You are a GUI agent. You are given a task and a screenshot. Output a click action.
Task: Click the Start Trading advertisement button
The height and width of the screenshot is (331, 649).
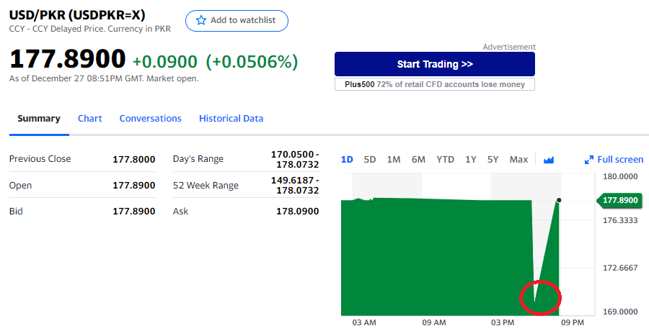click(435, 64)
